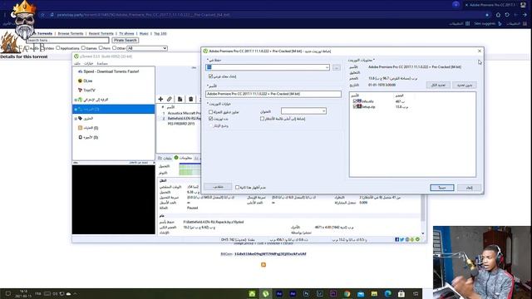Open the Options menu in uTorrent
Viewport: 532px width, 299px height.
click(89, 63)
